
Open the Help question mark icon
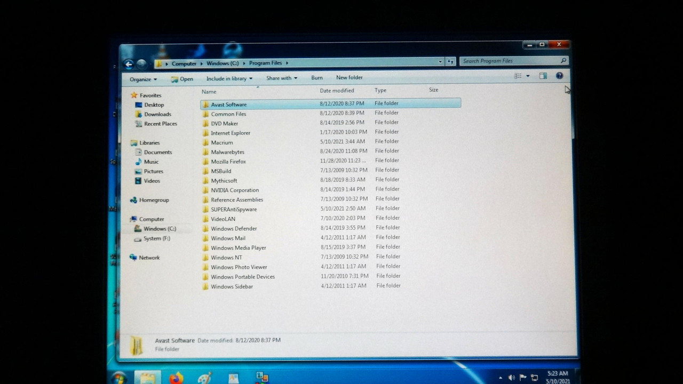coord(559,76)
